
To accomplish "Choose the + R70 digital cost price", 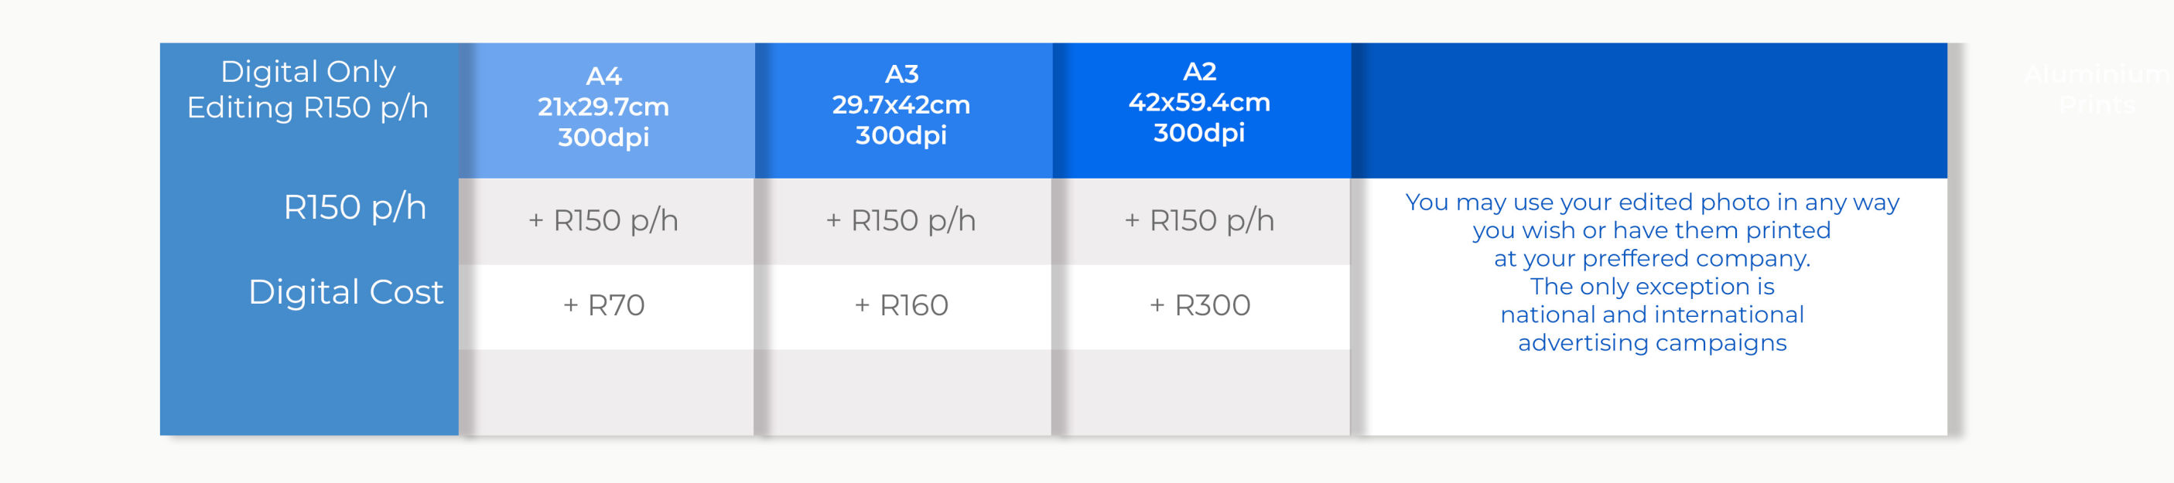I will point(603,305).
